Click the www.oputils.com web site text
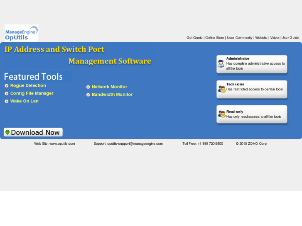The height and width of the screenshot is (226, 302). click(62, 143)
